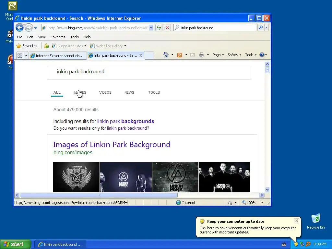Click the Internet security zone status
Screen dimensions: 332x249
coord(186,203)
